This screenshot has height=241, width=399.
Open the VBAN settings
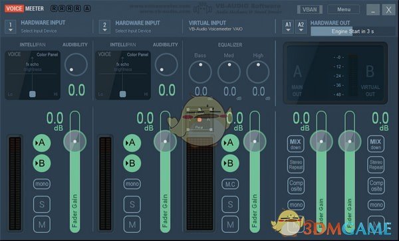[x=310, y=10]
